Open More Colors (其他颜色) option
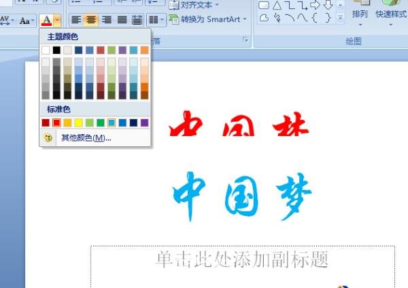The width and height of the screenshot is (408, 288). (x=86, y=138)
